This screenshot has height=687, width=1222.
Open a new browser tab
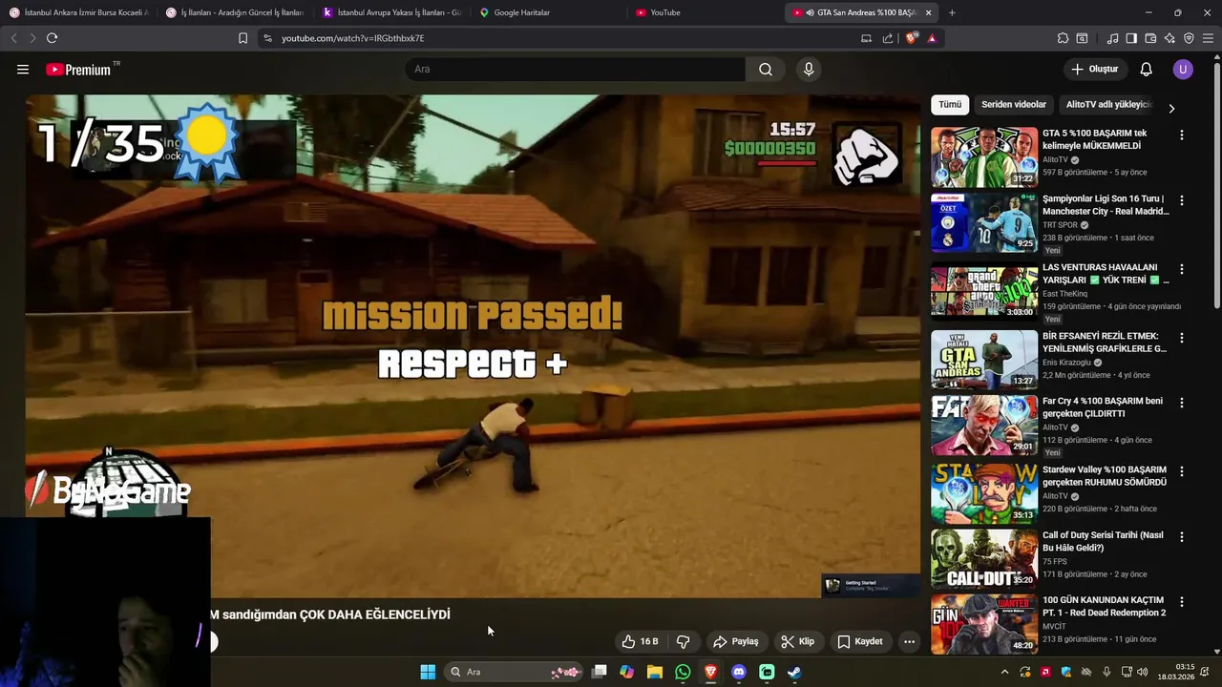[952, 12]
